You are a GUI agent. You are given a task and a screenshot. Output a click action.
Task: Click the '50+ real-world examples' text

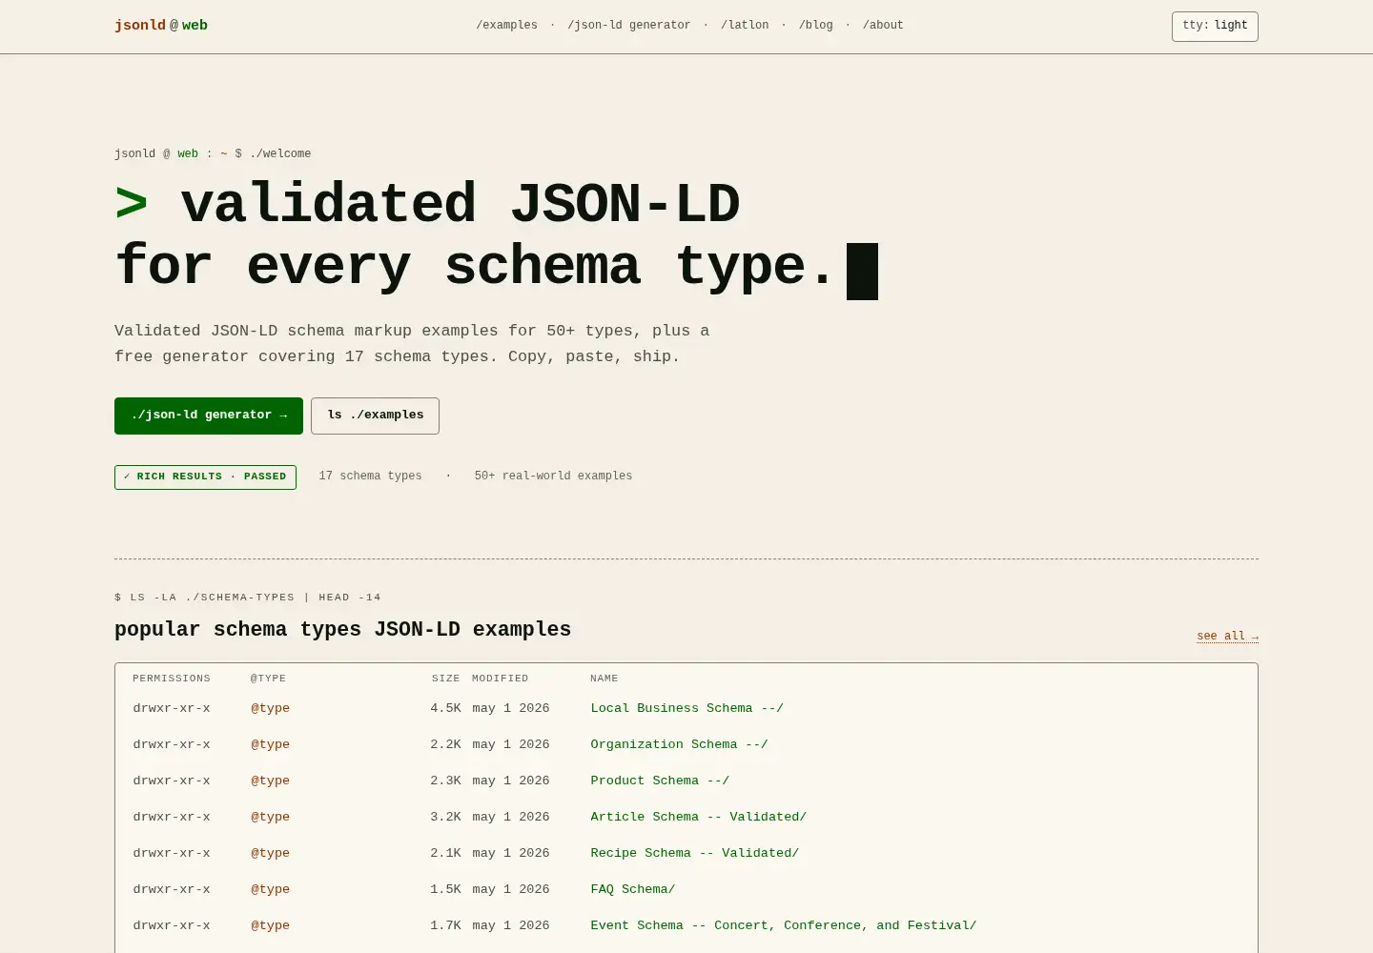click(553, 476)
